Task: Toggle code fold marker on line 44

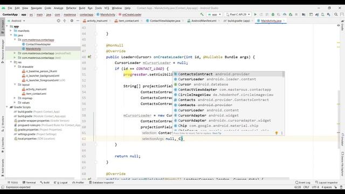Action: point(96,33)
